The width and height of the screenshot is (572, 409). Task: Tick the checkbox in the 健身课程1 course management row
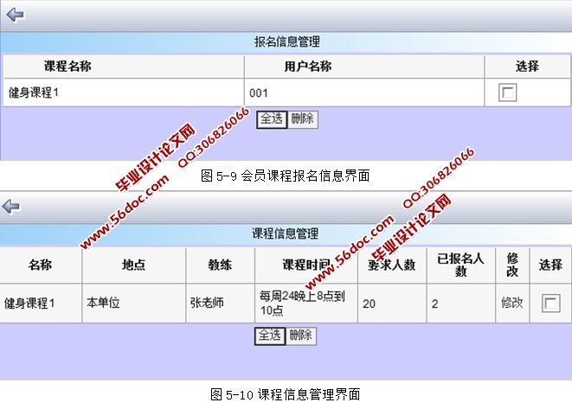click(x=550, y=303)
